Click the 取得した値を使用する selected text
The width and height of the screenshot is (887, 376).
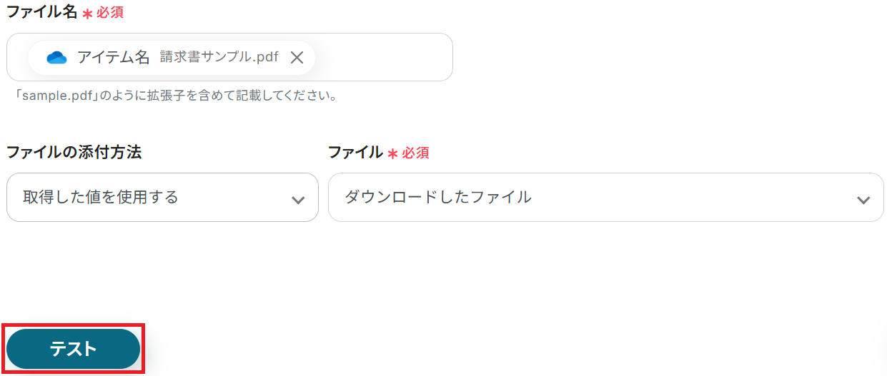point(100,197)
